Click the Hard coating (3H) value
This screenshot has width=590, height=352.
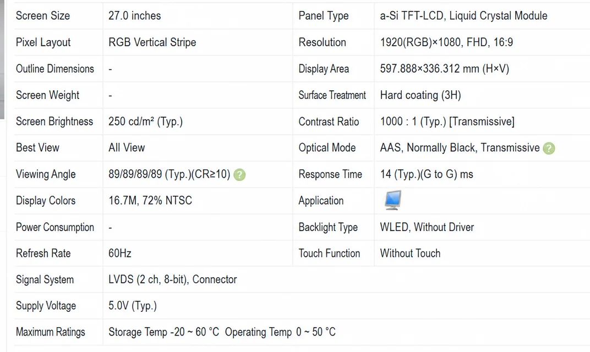coord(420,95)
